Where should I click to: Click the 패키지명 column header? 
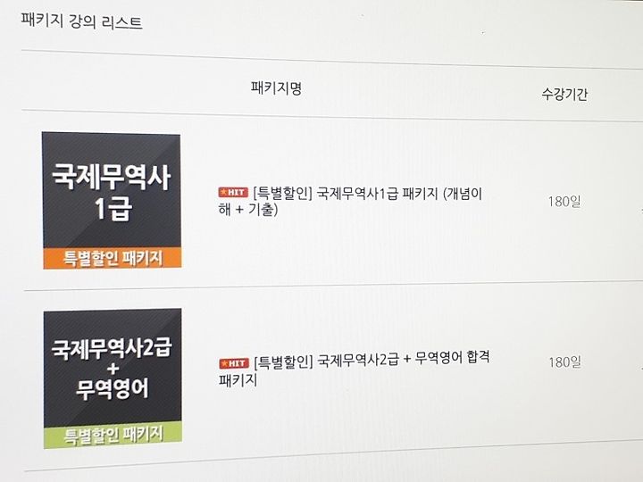click(276, 88)
